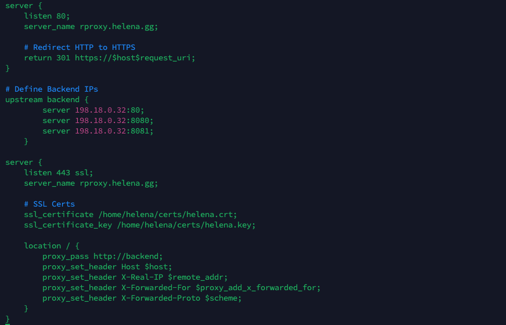Click the "proxy_set_header Host $host;" line
Viewport: 506px width, 325px height.
(x=107, y=266)
